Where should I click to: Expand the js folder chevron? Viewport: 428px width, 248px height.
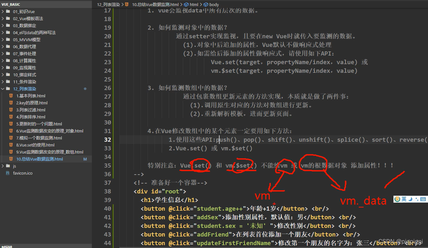[3, 166]
